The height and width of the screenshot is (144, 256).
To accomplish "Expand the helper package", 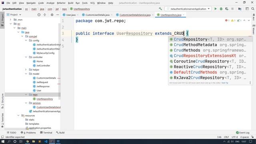I will [x=26, y=70].
